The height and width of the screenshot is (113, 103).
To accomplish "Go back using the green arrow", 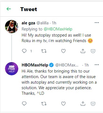I will [x=9, y=9].
